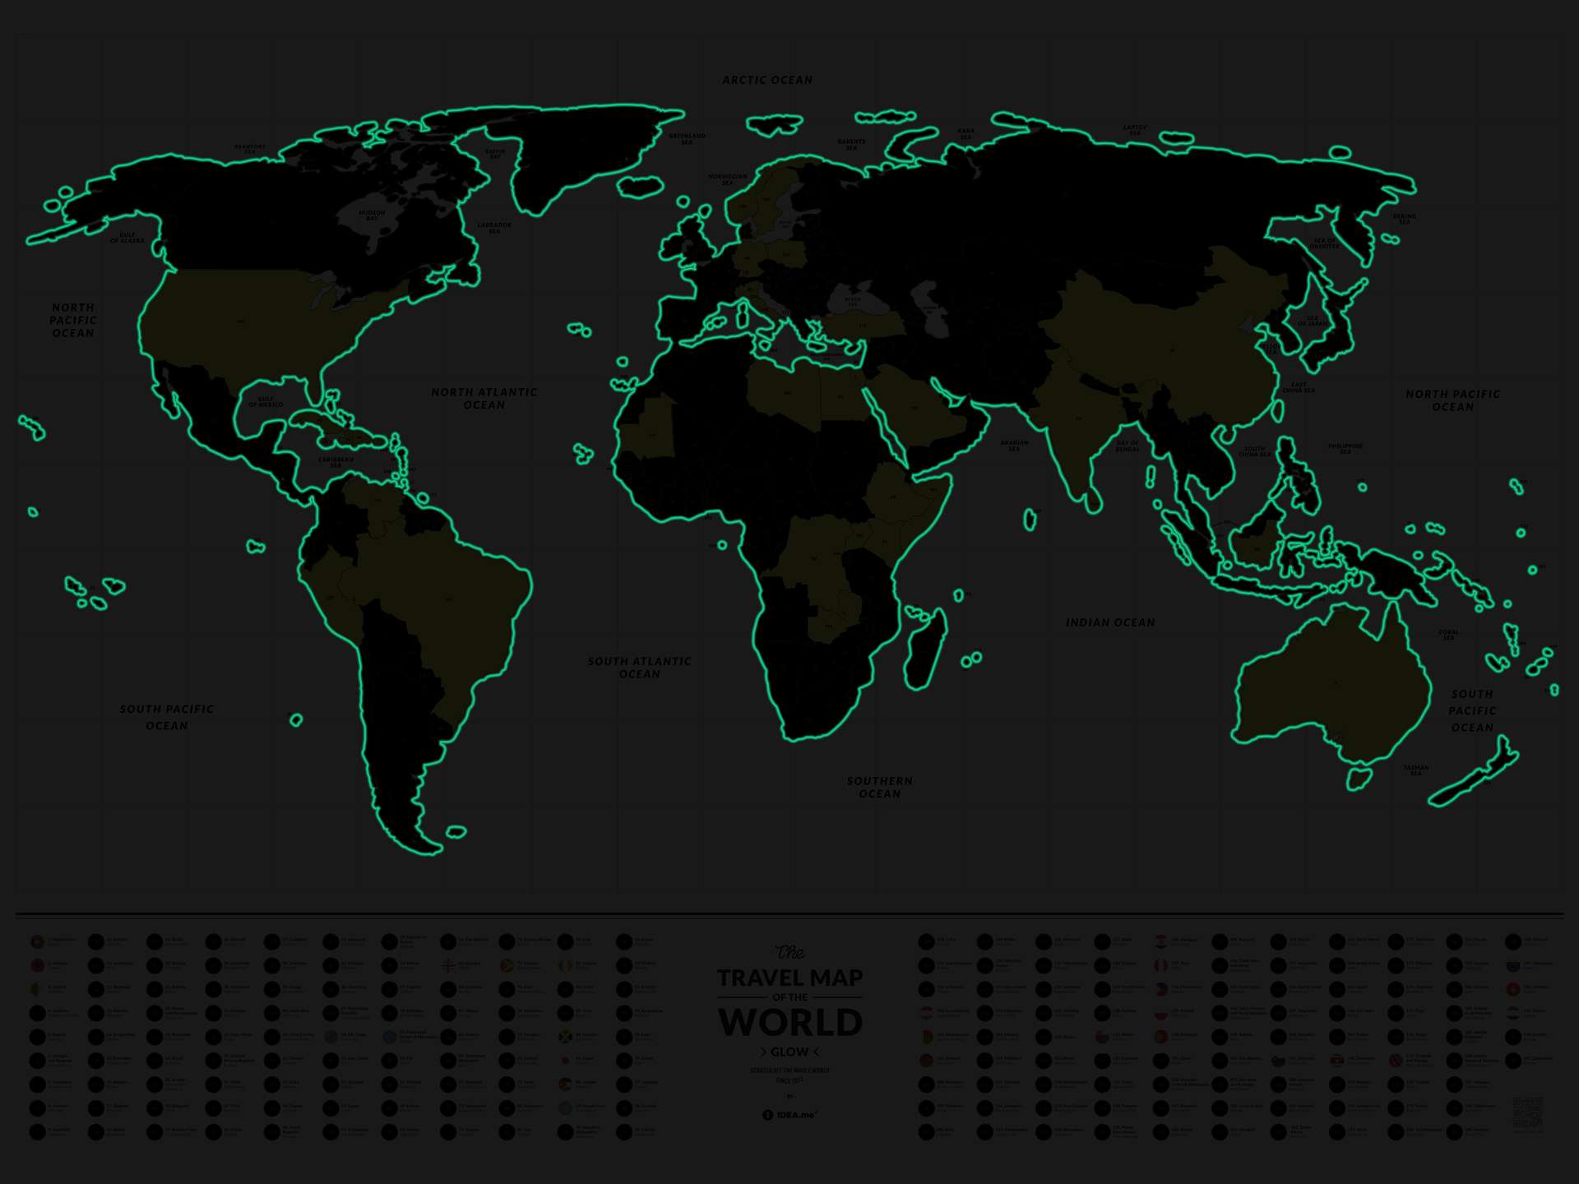Click the ARCTIC OCEAN label at the top

tap(767, 80)
